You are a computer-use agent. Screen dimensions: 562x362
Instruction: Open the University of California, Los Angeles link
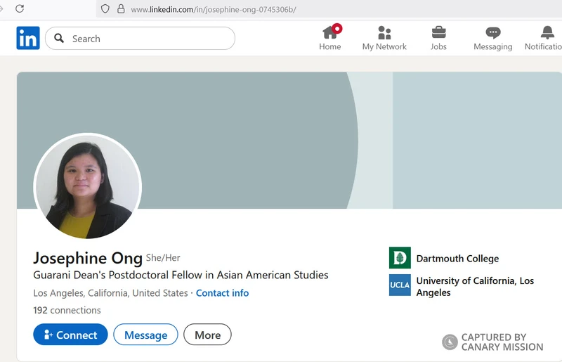pos(474,286)
